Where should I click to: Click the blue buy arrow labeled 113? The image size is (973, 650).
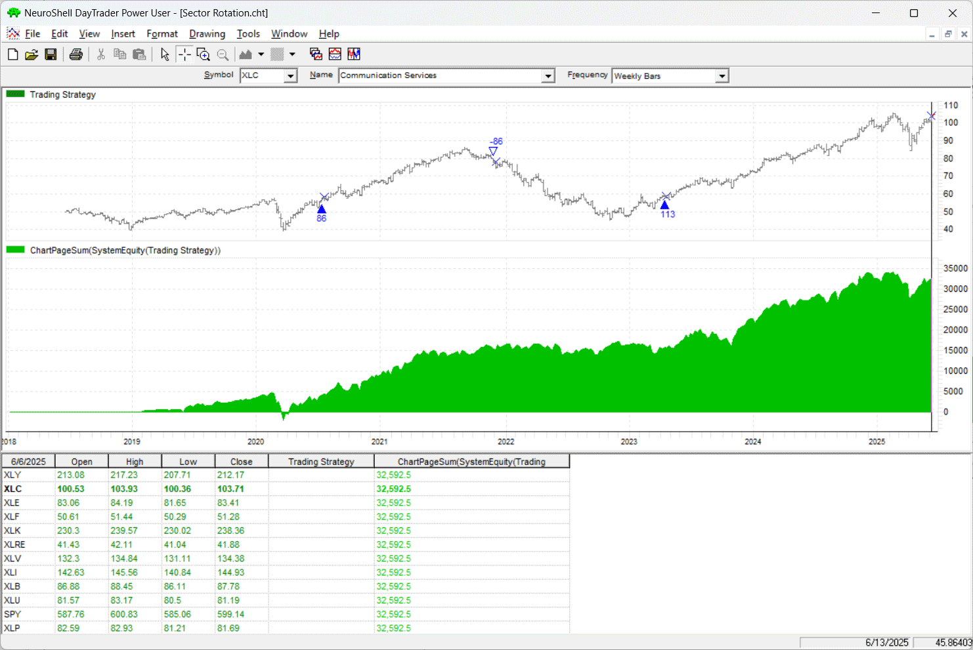(664, 205)
